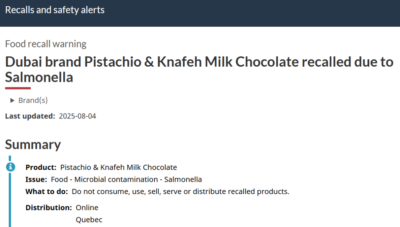Click the Summary heading
The height and width of the screenshot is (227, 400).
coord(33,145)
